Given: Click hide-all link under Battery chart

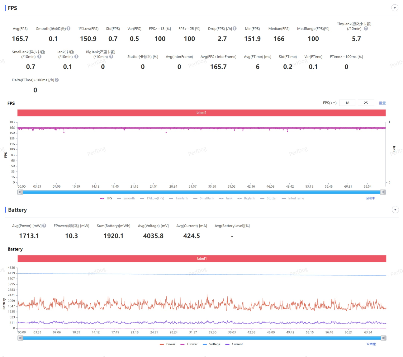Looking at the screenshot, I should coord(371,344).
